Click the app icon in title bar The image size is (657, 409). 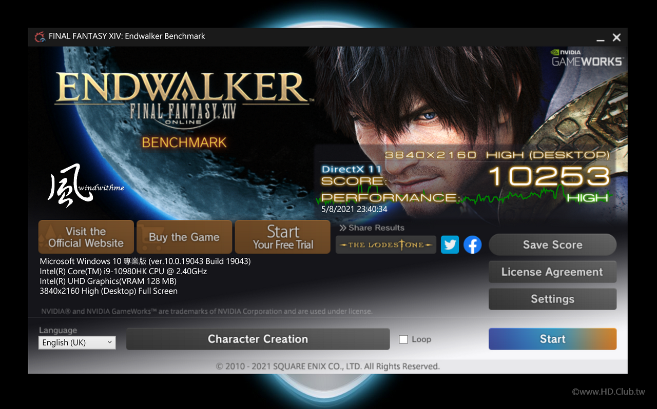tap(40, 37)
